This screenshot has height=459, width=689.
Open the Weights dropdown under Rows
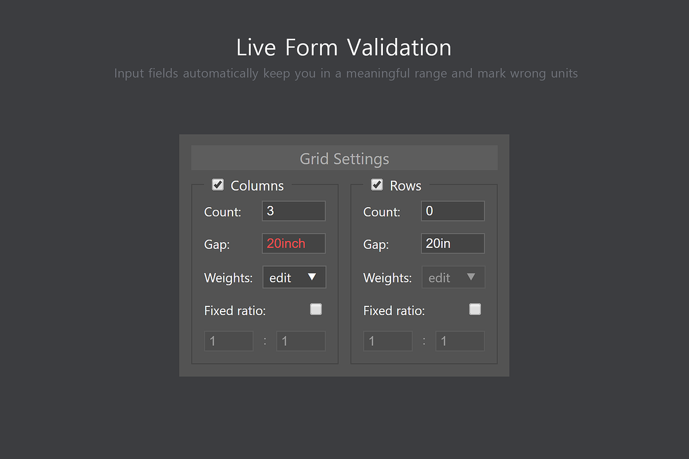tap(453, 277)
